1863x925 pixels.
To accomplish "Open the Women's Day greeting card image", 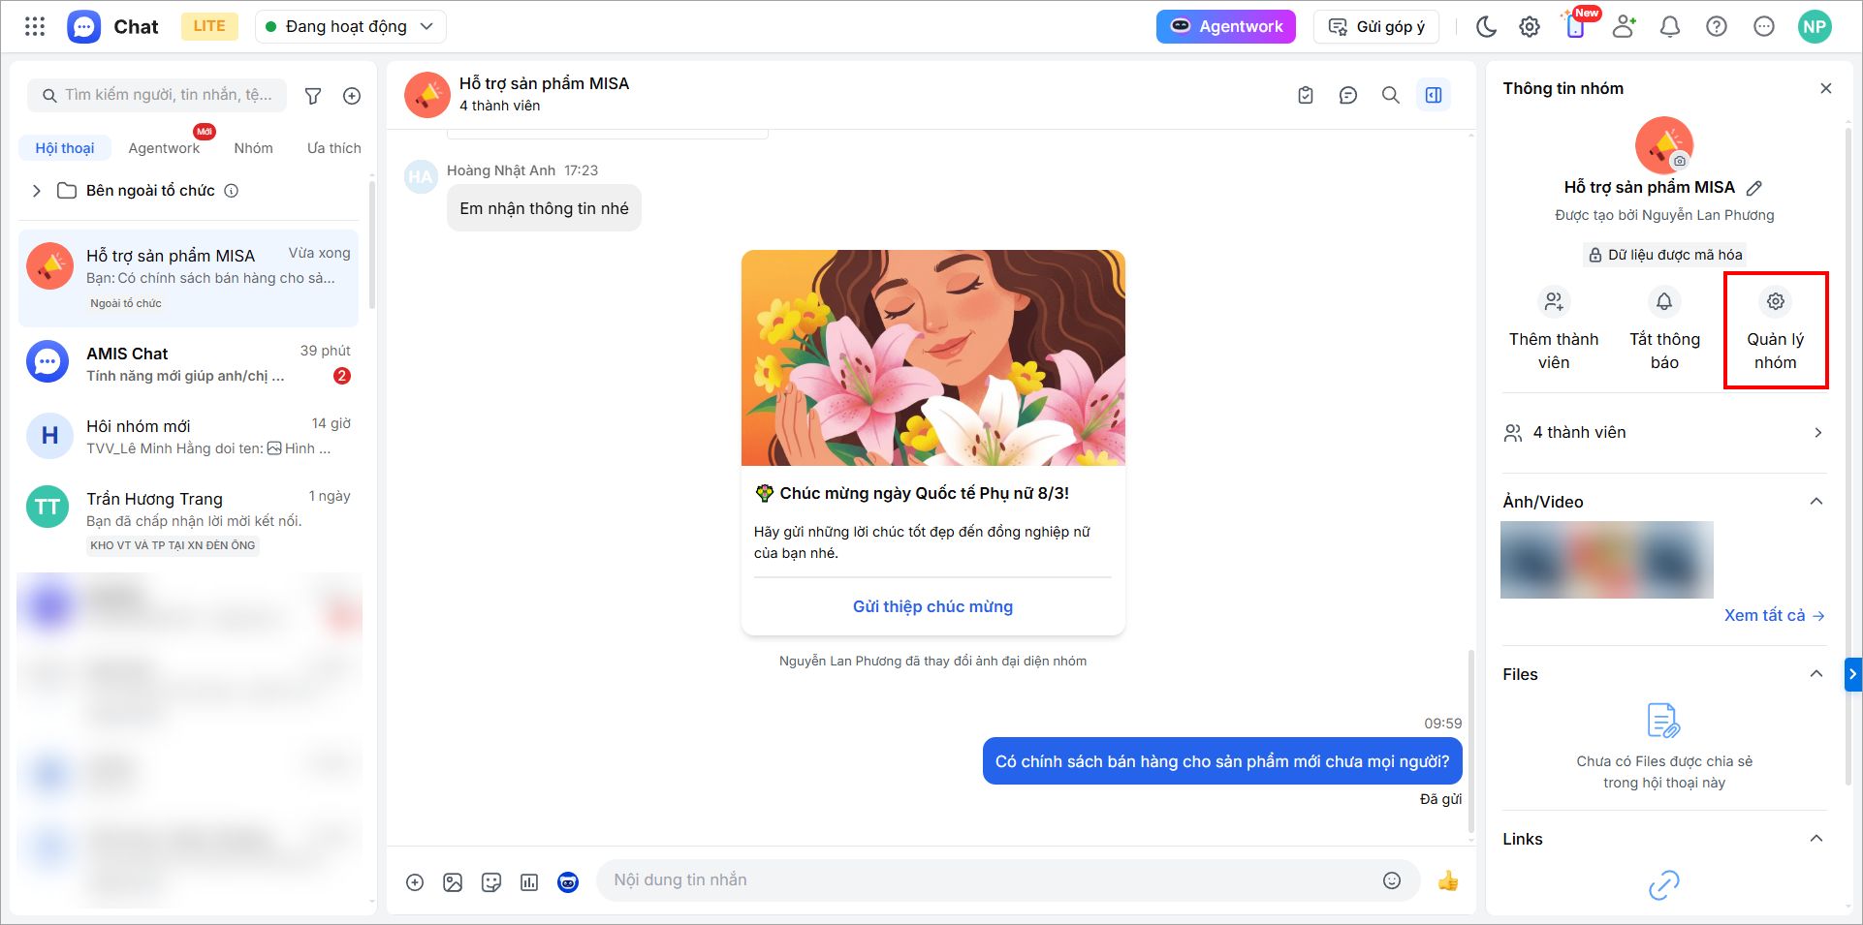I will 933,357.
